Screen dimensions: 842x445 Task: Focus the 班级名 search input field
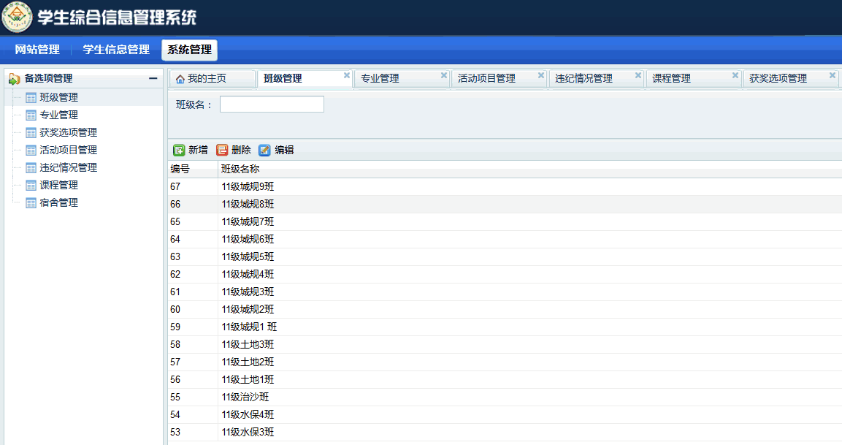[x=272, y=104]
